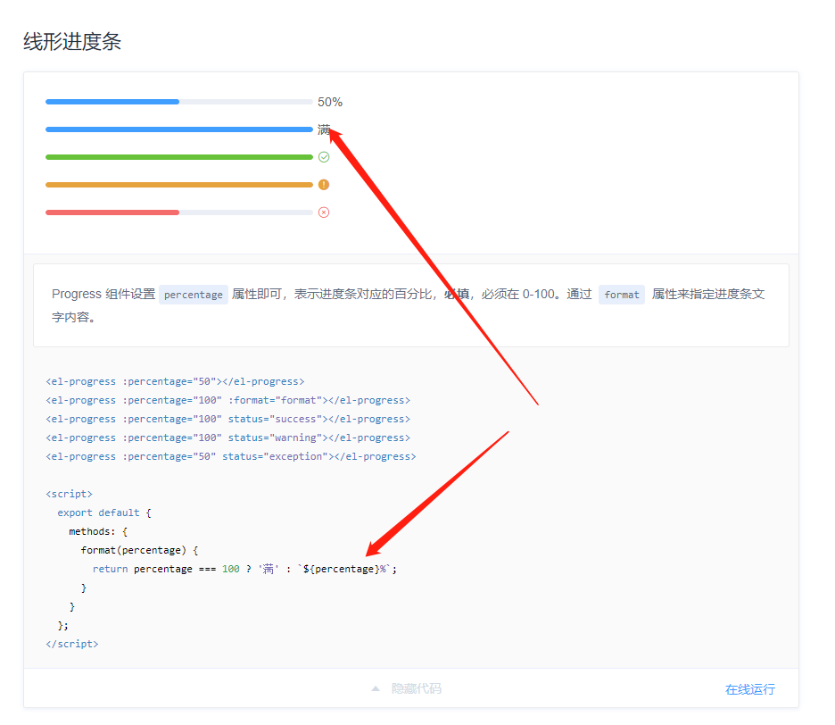Screen dimensions: 835x725
Task: Click the orange warning progress bar
Action: click(x=179, y=185)
